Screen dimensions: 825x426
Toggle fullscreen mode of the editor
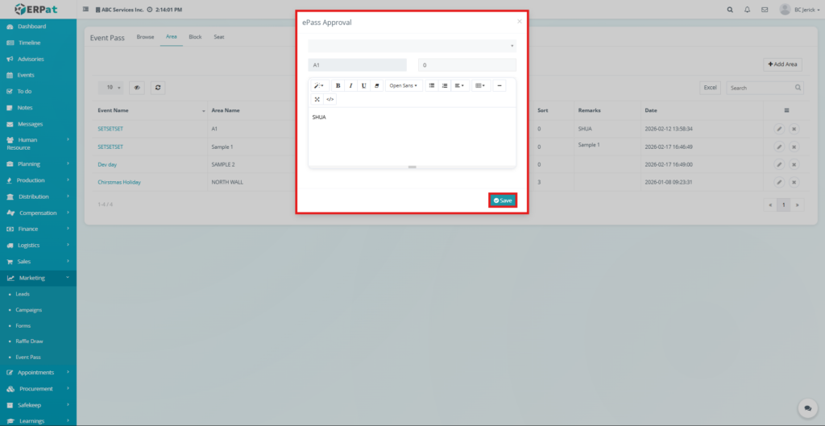317,99
